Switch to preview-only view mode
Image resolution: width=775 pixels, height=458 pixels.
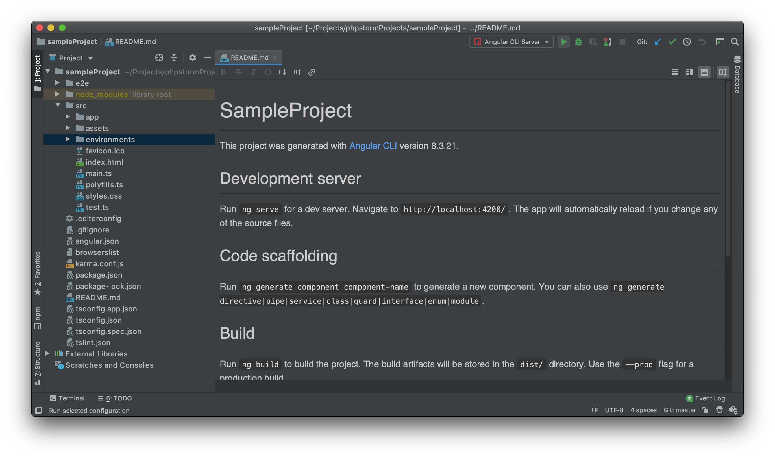tap(704, 72)
